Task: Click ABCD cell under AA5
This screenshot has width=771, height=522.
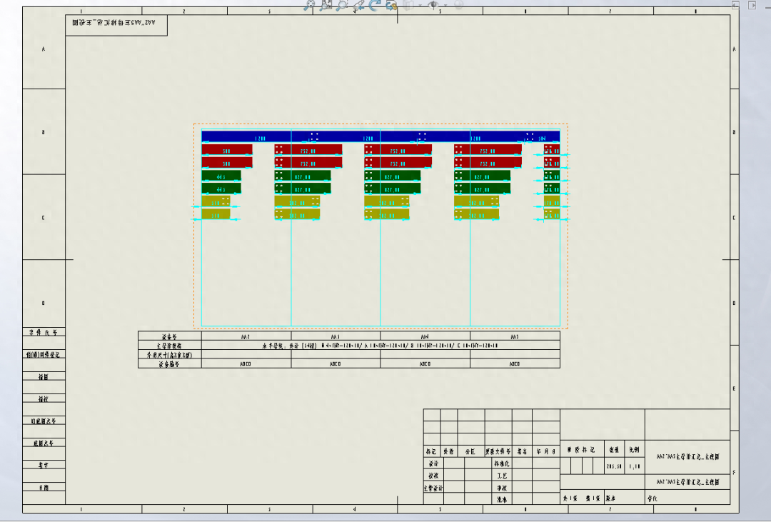Action: coord(515,363)
